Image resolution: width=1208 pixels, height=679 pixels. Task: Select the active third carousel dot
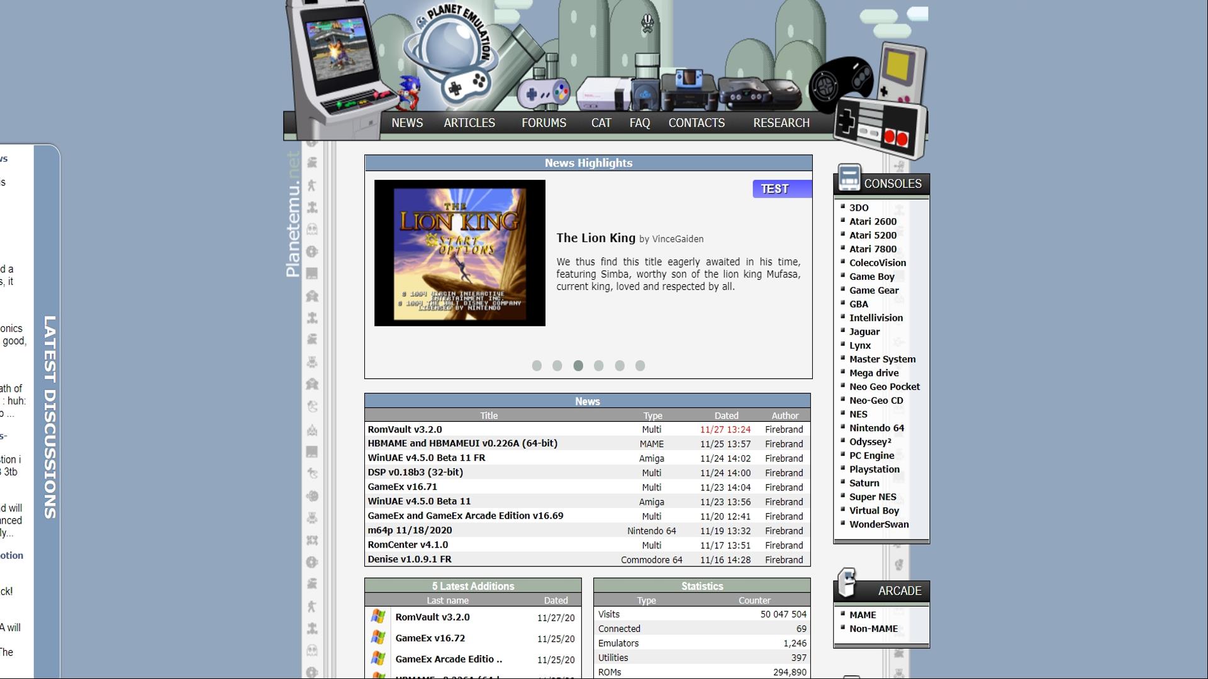(x=578, y=366)
